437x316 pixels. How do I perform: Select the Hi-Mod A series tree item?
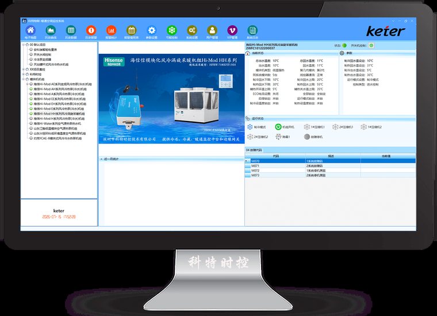click(x=57, y=94)
